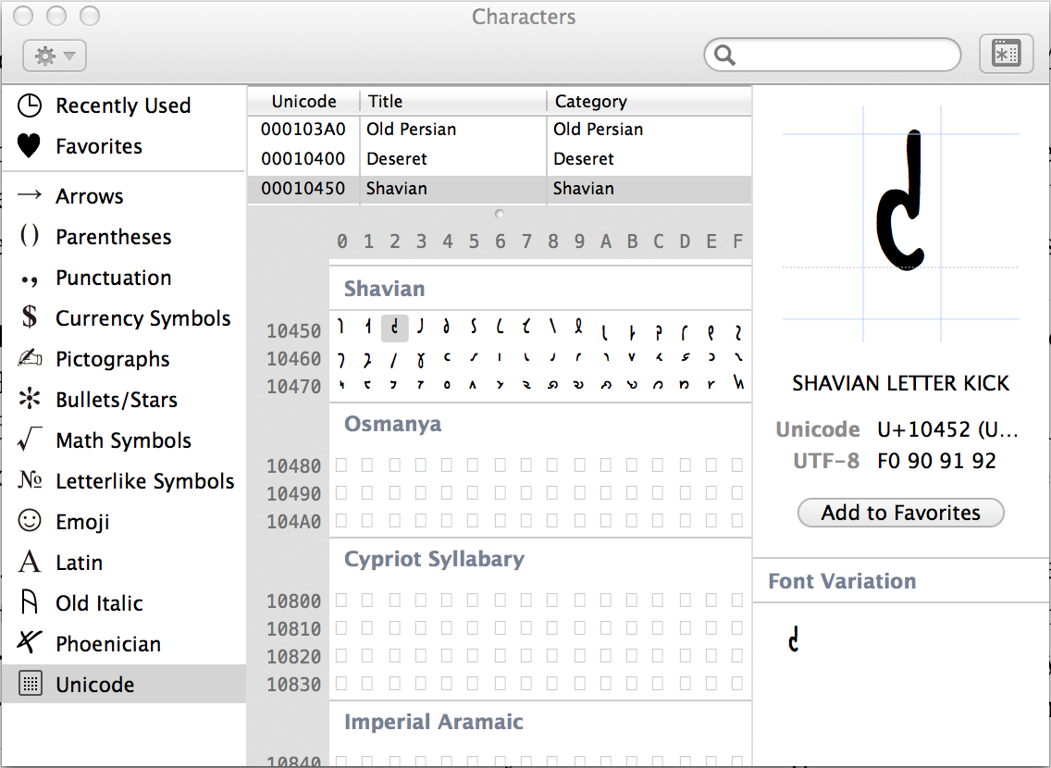Image resolution: width=1051 pixels, height=768 pixels.
Task: Select highlighted Shavian letter Kick 10452
Action: point(395,328)
